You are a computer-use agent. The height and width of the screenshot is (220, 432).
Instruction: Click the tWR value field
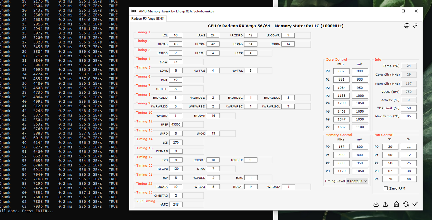click(x=175, y=80)
